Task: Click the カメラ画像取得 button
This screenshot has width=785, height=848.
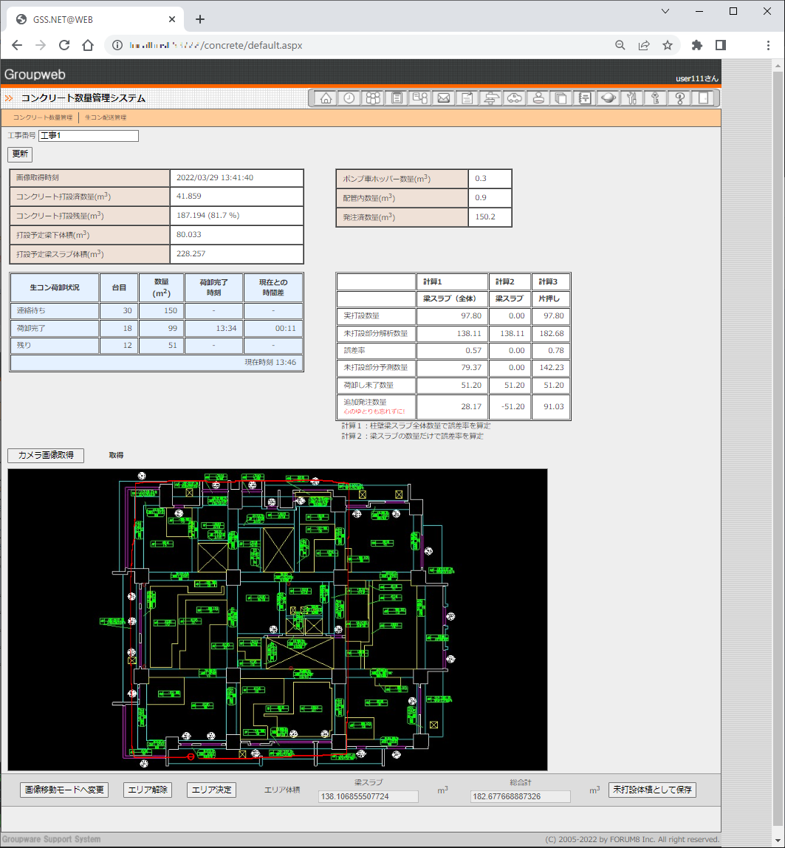Action: coord(46,456)
